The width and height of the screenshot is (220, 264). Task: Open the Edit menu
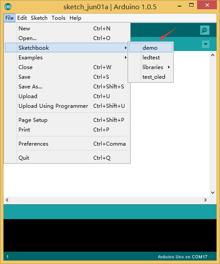pyautogui.click(x=22, y=18)
